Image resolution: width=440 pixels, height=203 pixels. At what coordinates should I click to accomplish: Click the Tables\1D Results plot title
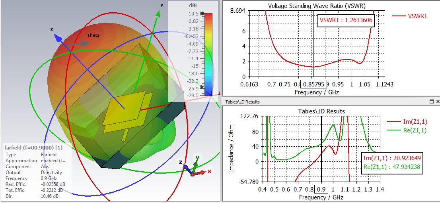tap(321, 111)
